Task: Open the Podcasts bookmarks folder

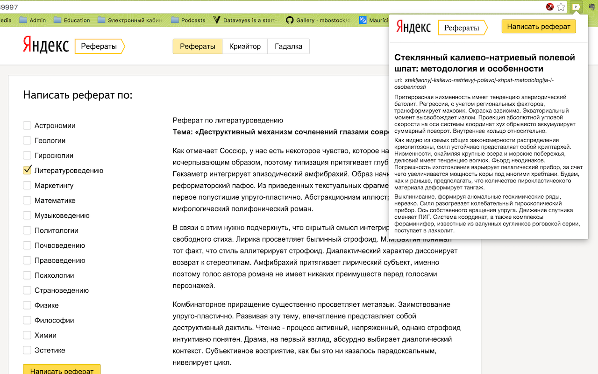Action: tap(188, 20)
